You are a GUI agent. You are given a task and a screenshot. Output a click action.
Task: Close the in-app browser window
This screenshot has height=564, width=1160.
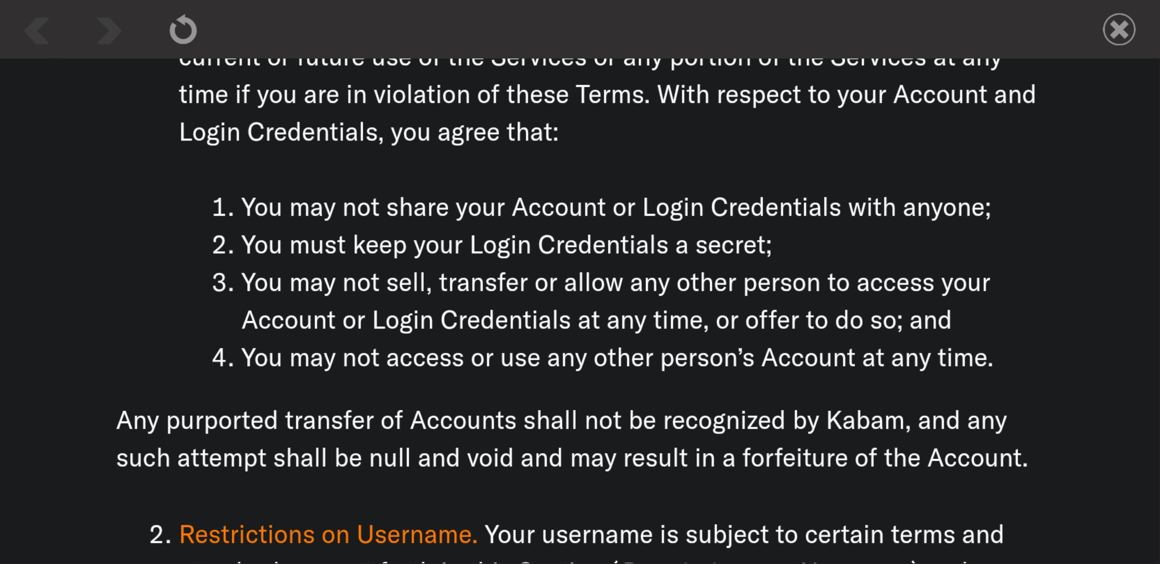point(1119,29)
